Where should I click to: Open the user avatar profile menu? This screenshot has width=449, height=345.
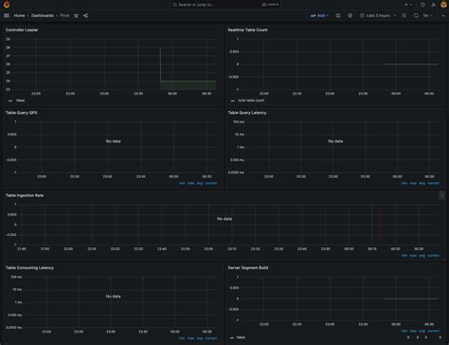click(x=443, y=5)
